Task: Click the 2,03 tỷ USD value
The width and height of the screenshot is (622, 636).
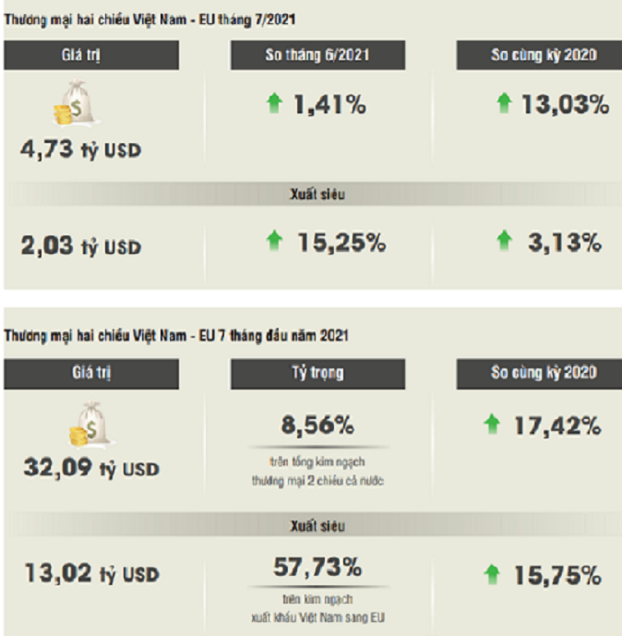Action: (x=80, y=246)
